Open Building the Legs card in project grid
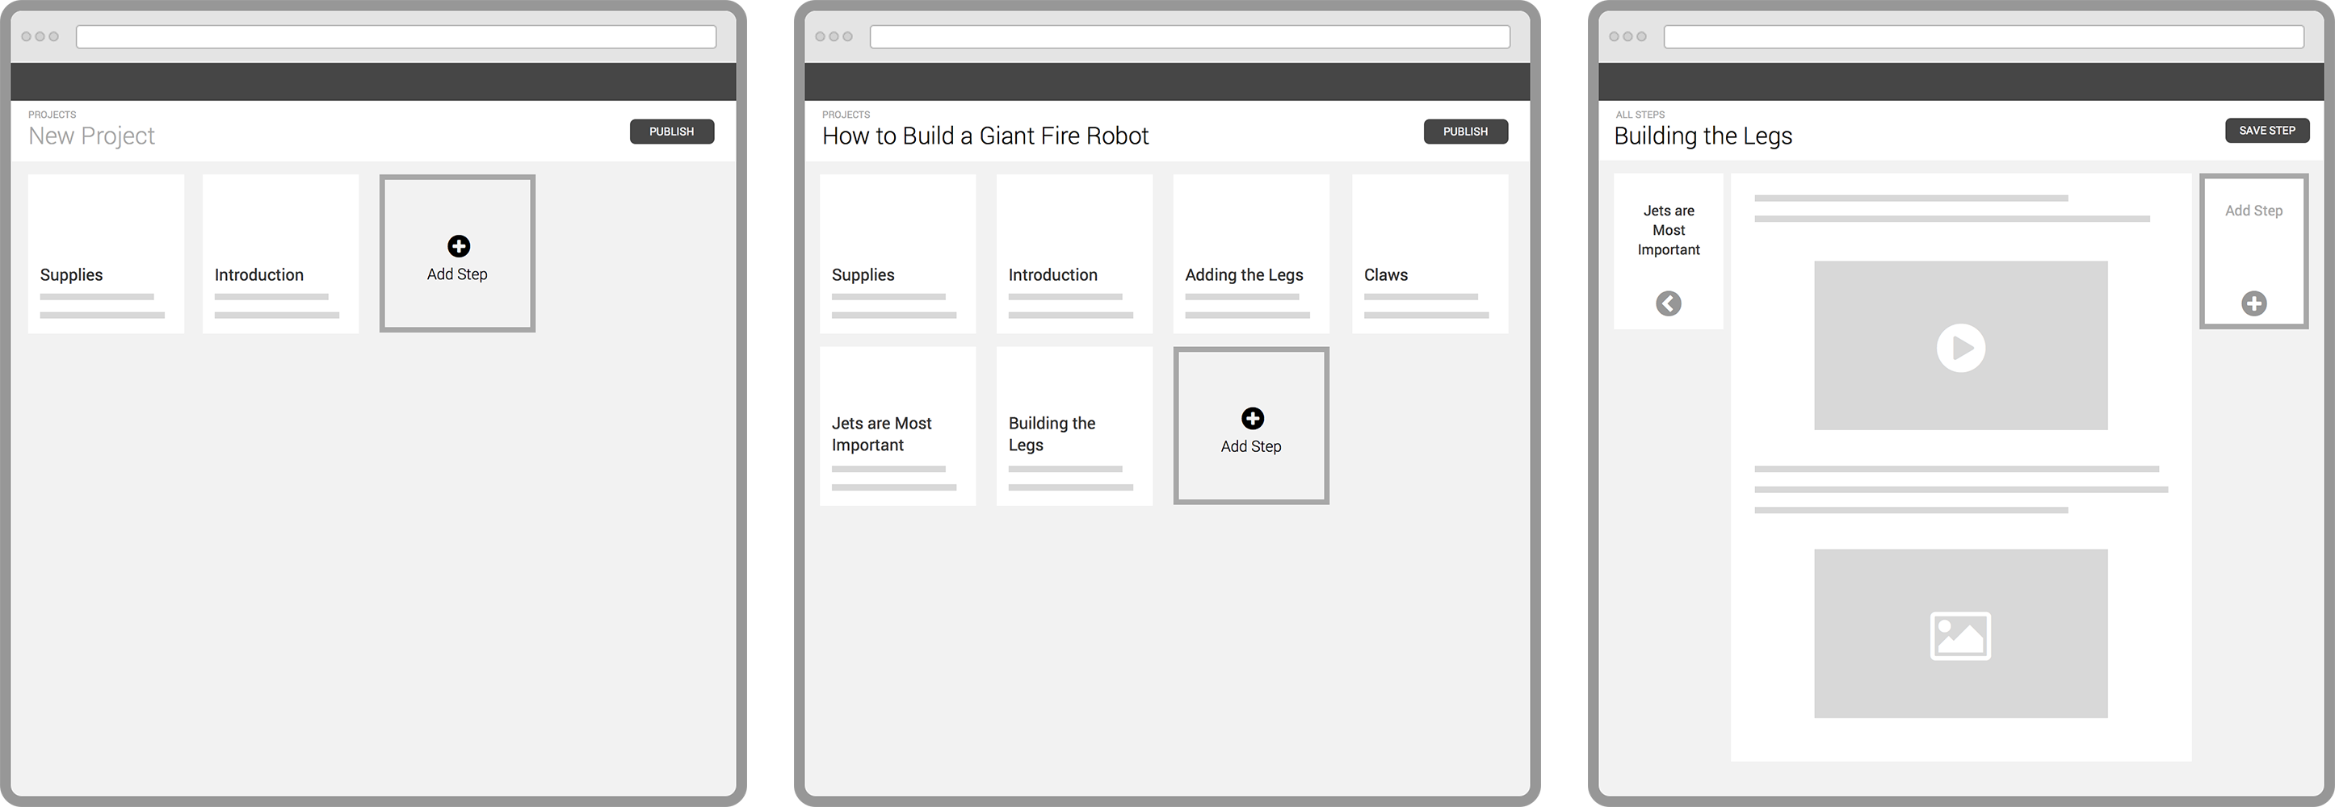2335x807 pixels. pos(1075,425)
